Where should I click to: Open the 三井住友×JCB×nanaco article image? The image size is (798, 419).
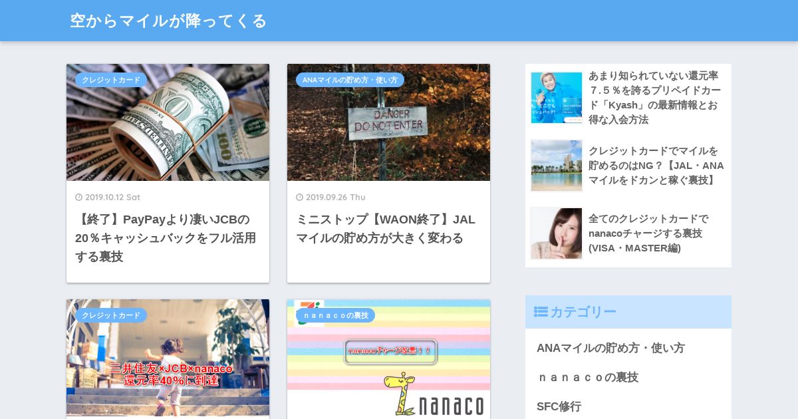pos(168,358)
